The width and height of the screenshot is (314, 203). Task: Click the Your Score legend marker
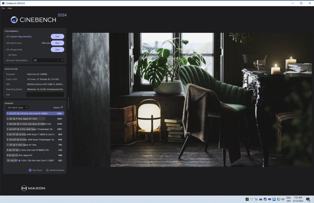click(x=30, y=170)
